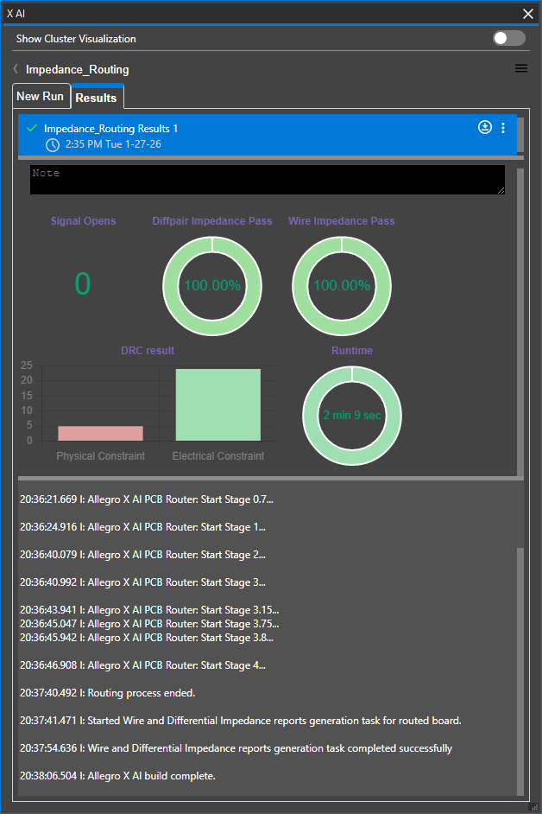542x814 pixels.
Task: Click the Physical Constraint axis label
Action: [x=101, y=455]
